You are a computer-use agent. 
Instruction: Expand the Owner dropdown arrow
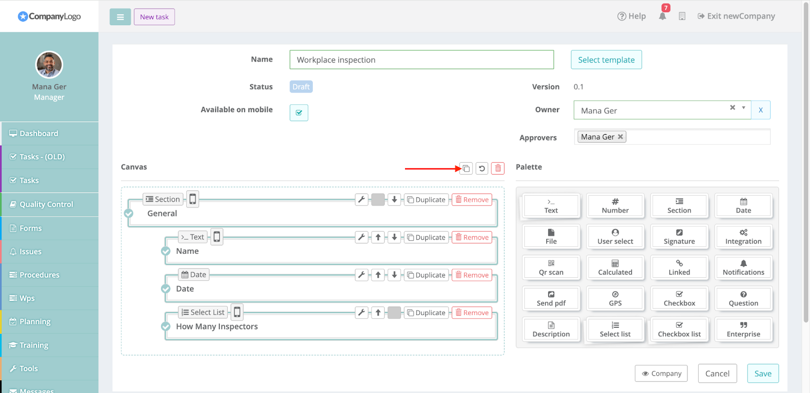(x=743, y=108)
